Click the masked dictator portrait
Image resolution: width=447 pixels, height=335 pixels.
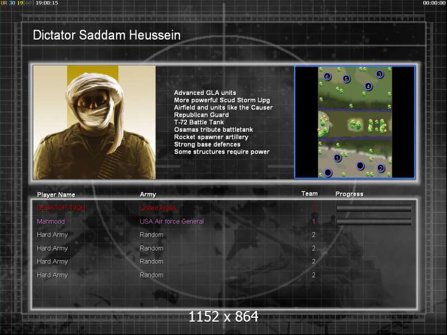[94, 122]
